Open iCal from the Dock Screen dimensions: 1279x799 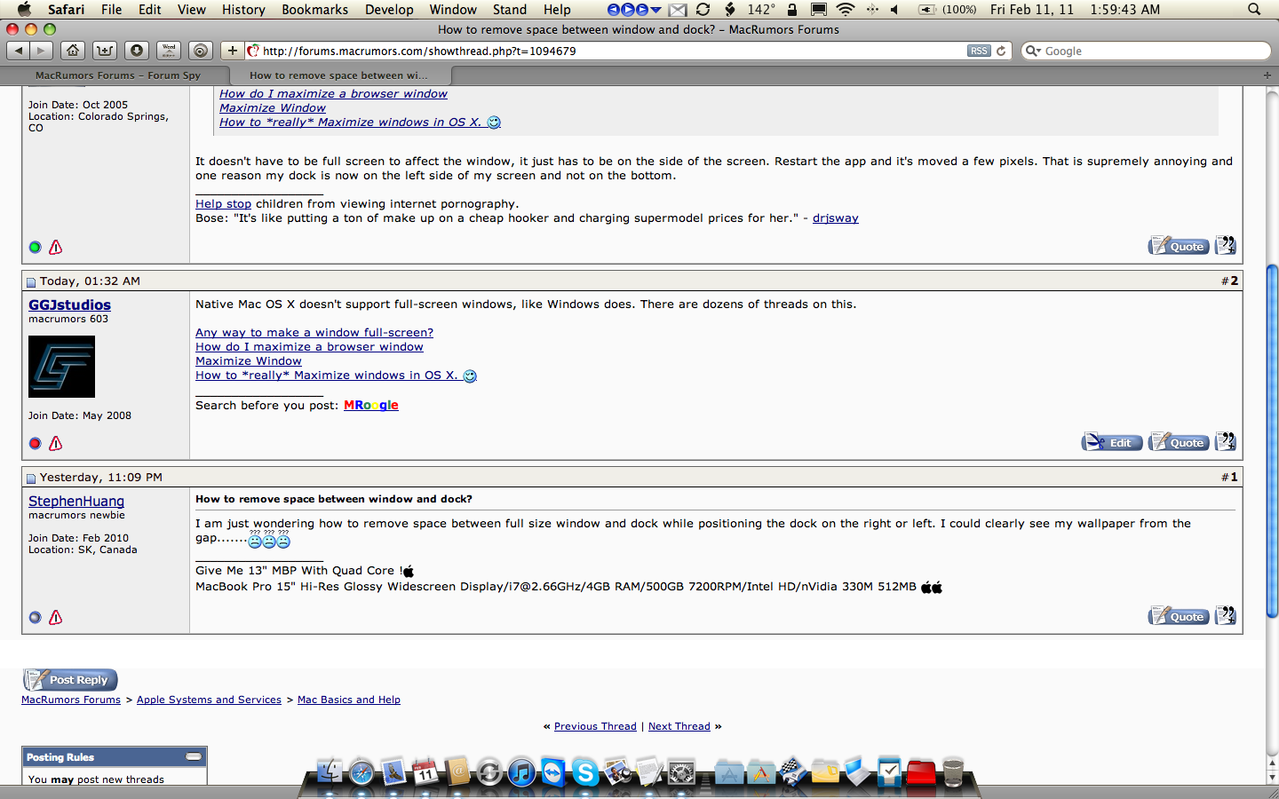point(425,772)
